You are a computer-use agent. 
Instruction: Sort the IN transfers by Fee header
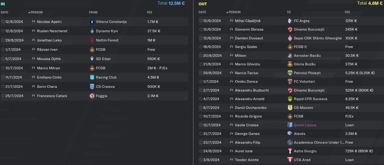coord(149,12)
